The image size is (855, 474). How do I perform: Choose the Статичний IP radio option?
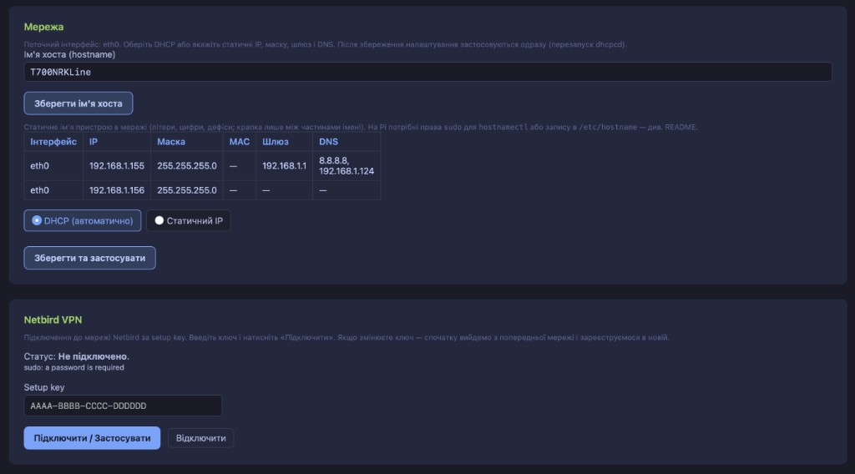[188, 220]
